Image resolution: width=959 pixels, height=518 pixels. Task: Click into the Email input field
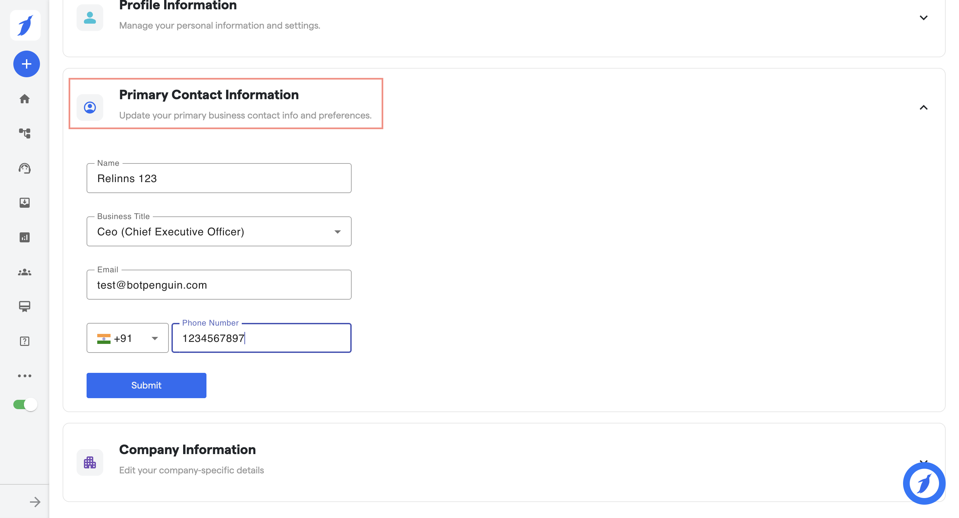coord(219,285)
